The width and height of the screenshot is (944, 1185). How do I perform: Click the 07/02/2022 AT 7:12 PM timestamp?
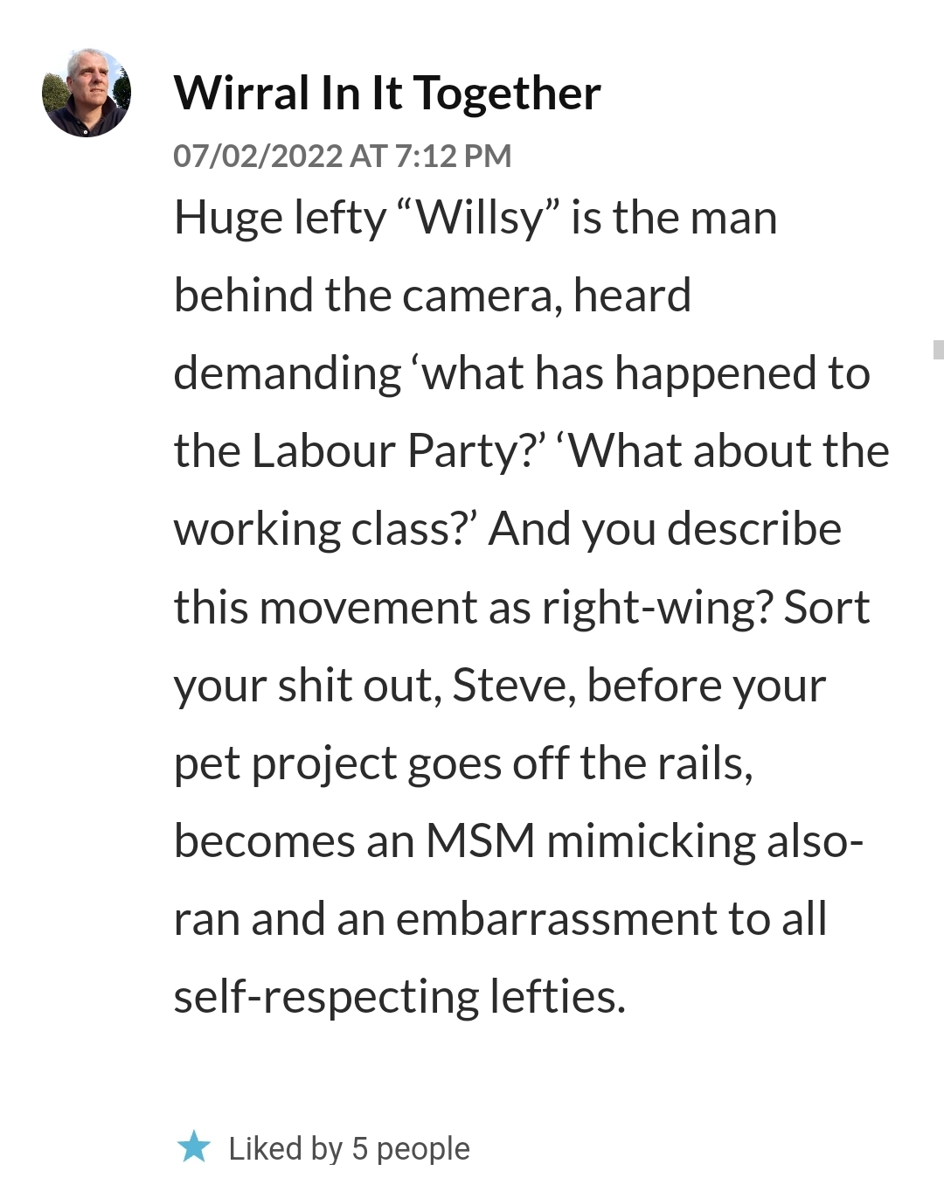pos(342,156)
